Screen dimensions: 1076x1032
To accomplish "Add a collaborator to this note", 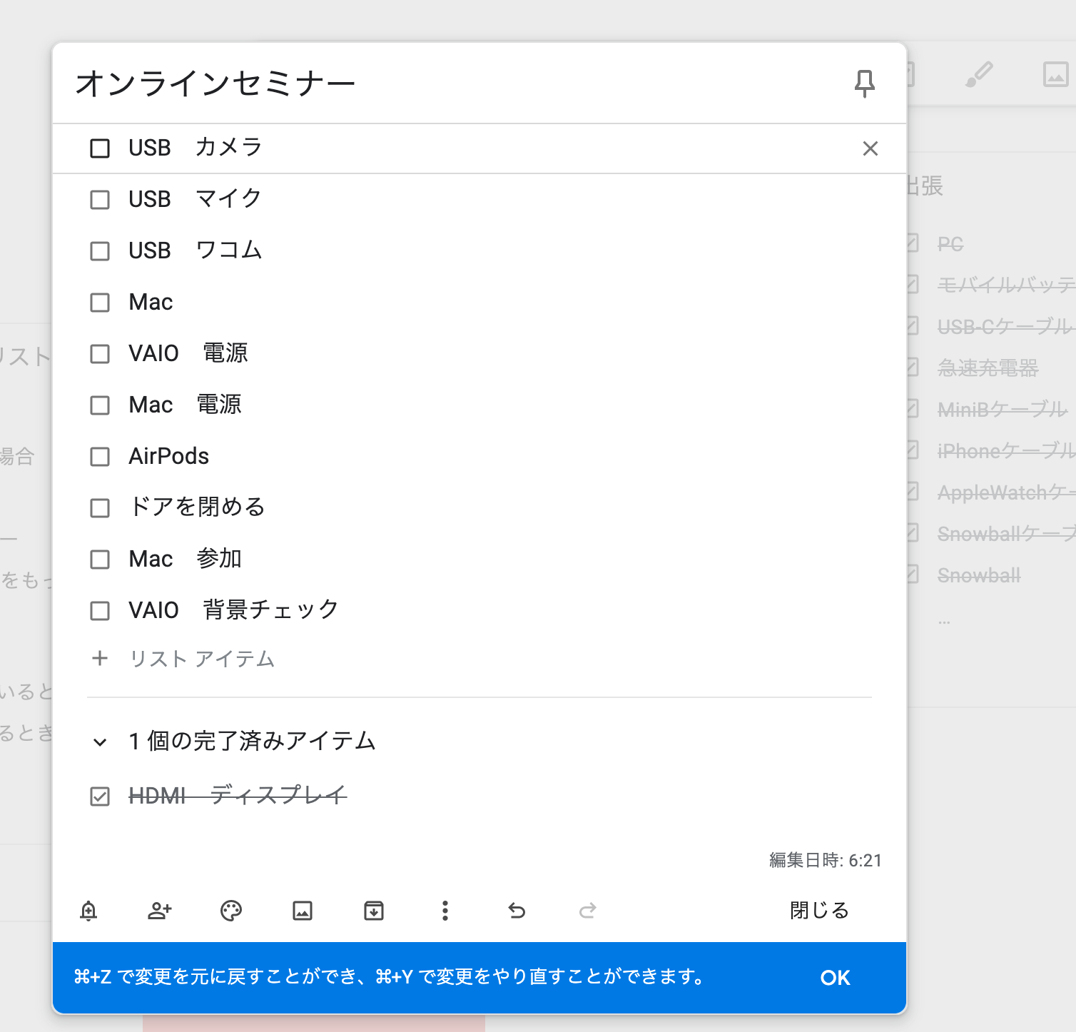I will [160, 911].
